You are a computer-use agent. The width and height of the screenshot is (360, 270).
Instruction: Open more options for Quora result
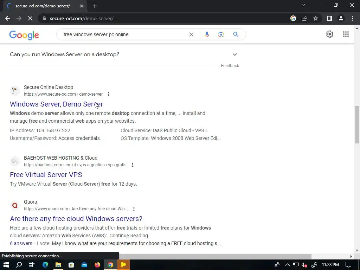point(134,209)
